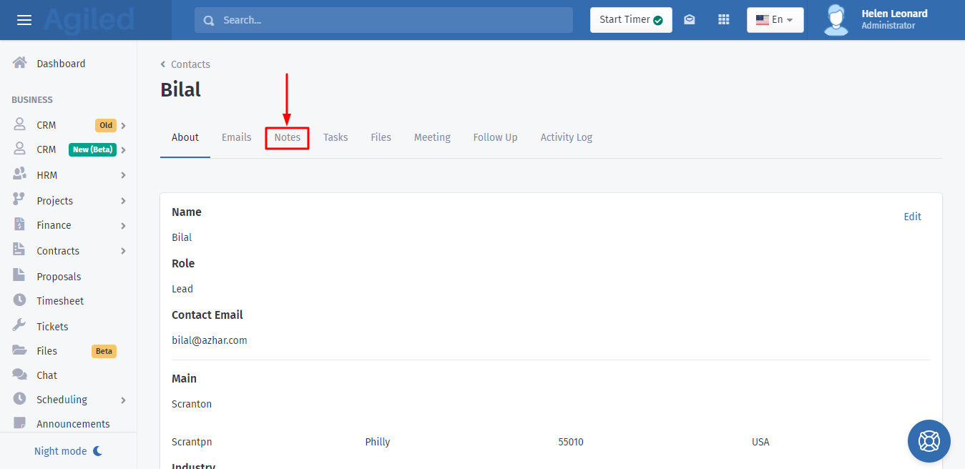Click the Dashboard home icon

20,63
